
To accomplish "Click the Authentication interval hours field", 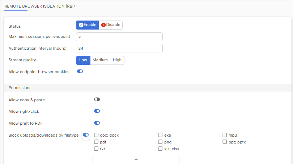I will (119, 48).
